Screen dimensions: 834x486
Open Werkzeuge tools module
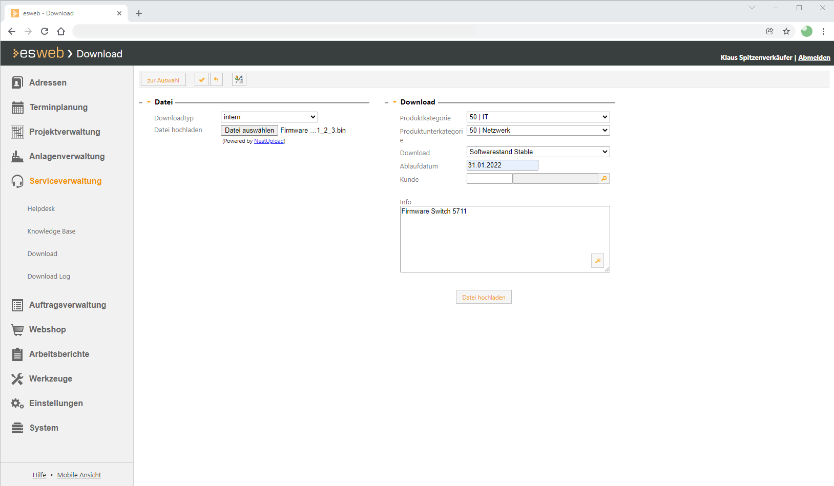coord(50,378)
